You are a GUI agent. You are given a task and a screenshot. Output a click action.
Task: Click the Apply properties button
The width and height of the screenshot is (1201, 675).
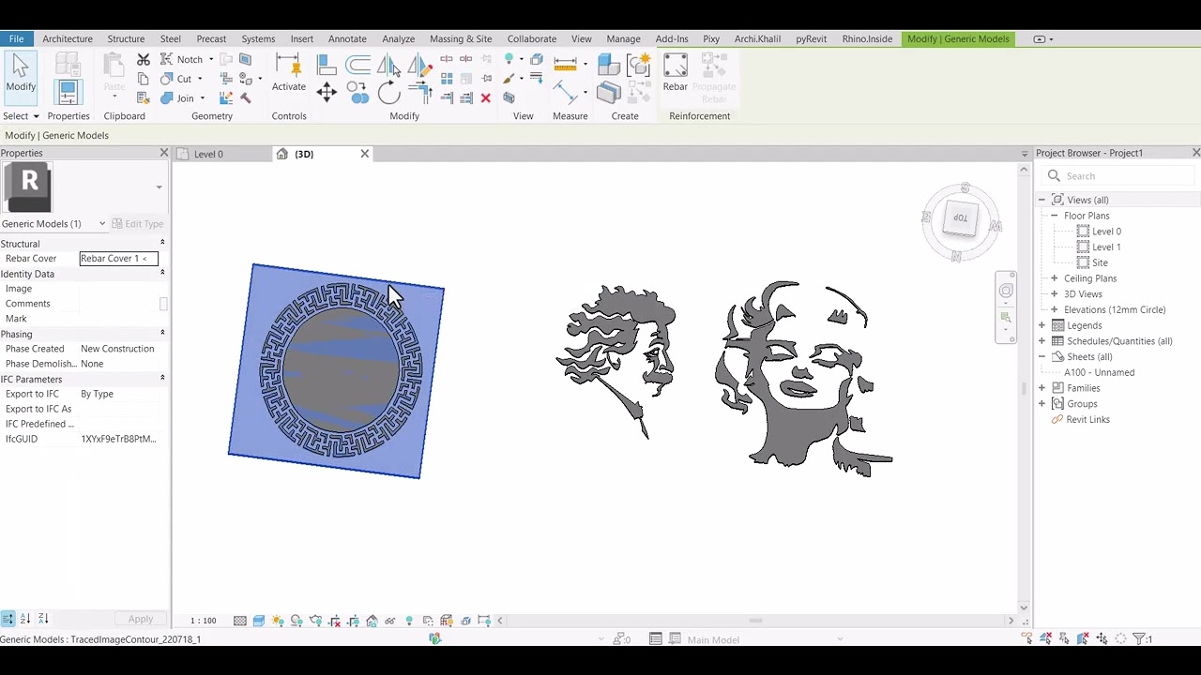point(141,619)
